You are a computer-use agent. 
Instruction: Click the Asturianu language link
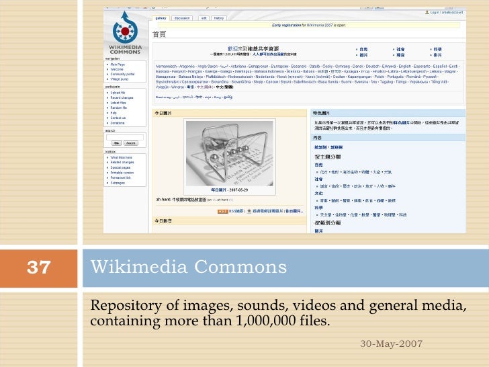point(238,67)
